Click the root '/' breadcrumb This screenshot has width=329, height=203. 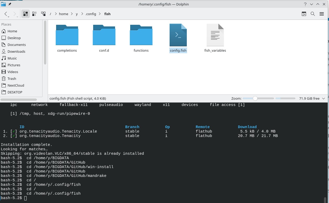pos(50,14)
